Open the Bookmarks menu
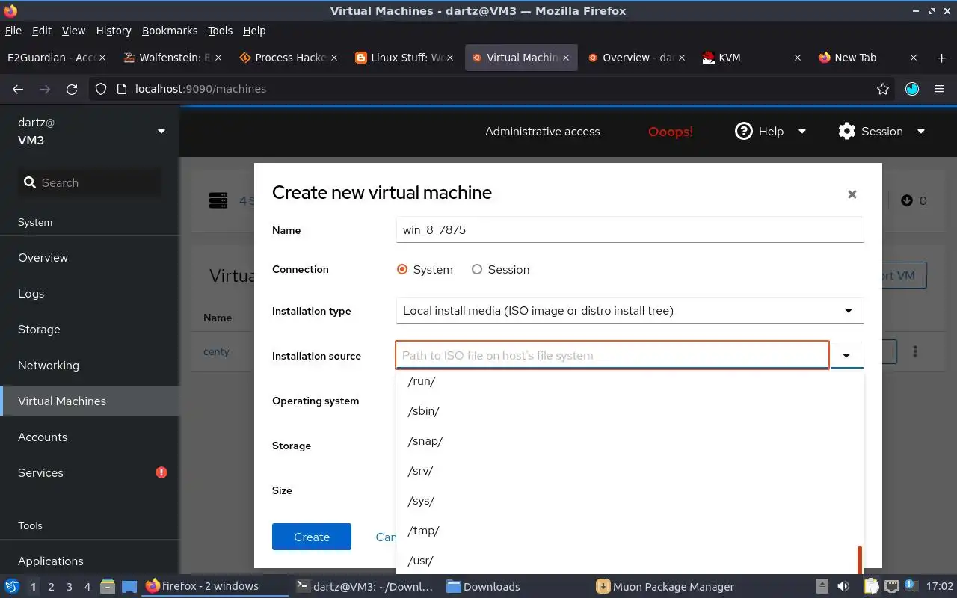The height and width of the screenshot is (598, 957). (170, 31)
